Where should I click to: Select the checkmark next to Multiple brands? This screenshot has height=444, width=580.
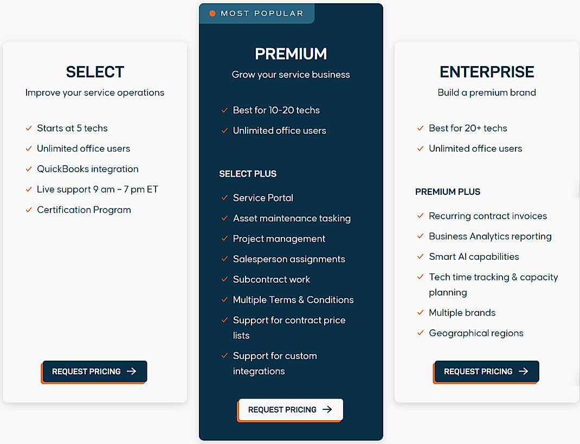(x=420, y=313)
